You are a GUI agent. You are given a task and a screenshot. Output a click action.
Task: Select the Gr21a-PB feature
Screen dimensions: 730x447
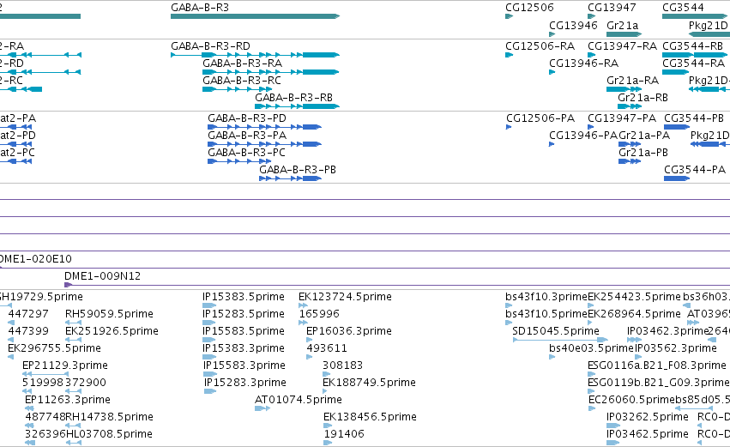[643, 153]
